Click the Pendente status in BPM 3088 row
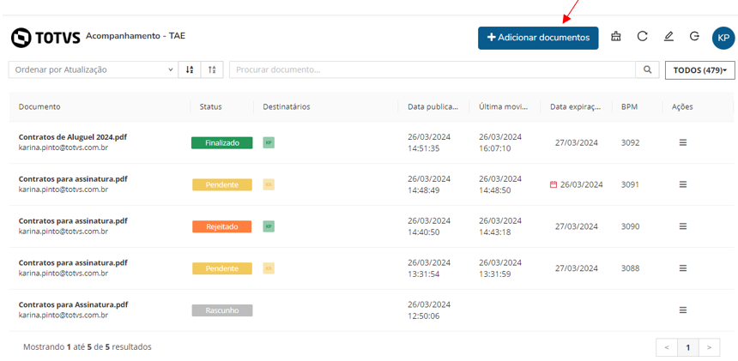The width and height of the screenshot is (738, 361). (x=221, y=268)
